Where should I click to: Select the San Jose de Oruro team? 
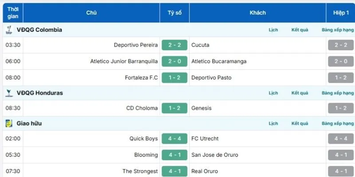(x=215, y=155)
